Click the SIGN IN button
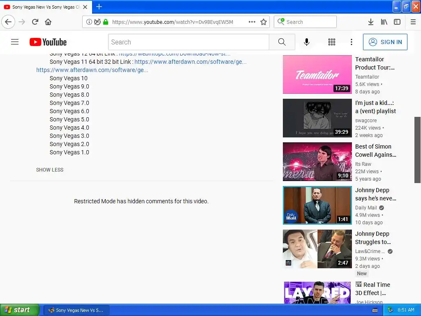Screen dimensions: 421x316 (x=385, y=42)
